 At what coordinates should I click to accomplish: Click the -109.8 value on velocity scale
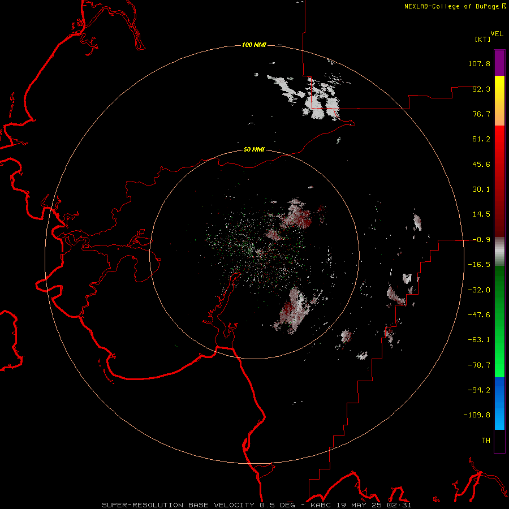477,415
